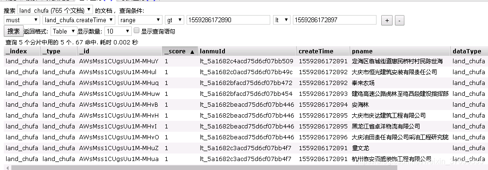
Task: Click pname 童文龙
Action: (360, 149)
